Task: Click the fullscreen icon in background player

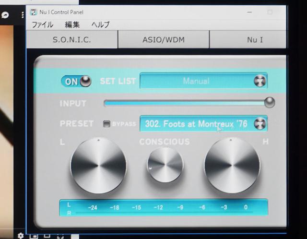Action: (60, 236)
